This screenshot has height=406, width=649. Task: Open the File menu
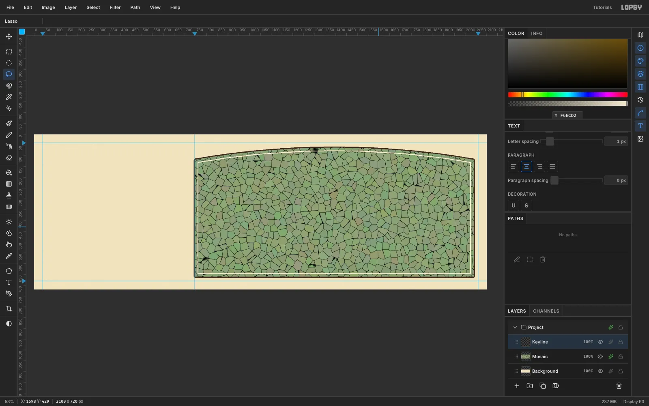click(10, 7)
